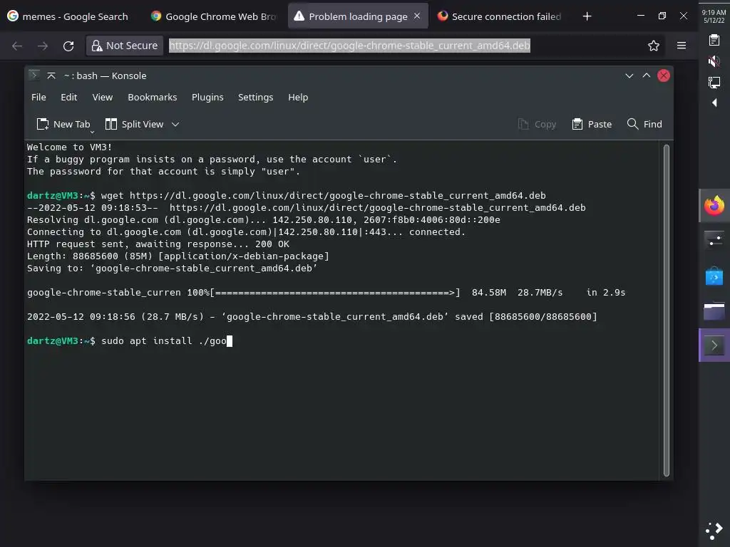Open the Firefox hamburger menu

tap(682, 46)
